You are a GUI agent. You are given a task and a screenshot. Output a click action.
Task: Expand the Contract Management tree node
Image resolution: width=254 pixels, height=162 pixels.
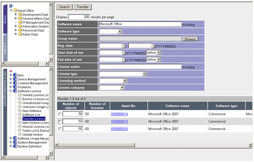(x=11, y=83)
